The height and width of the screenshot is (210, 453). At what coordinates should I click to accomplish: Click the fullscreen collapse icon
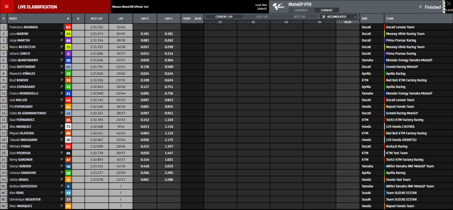[449, 3]
